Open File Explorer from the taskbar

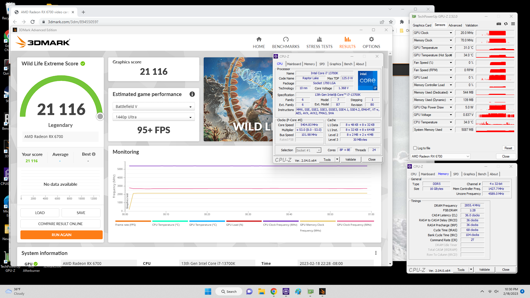click(261, 291)
